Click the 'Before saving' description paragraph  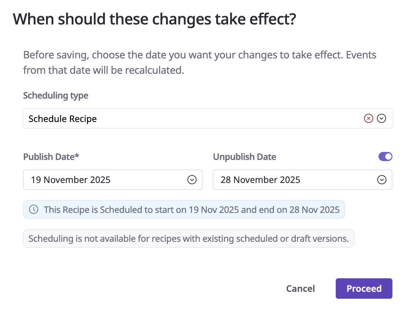tap(199, 62)
